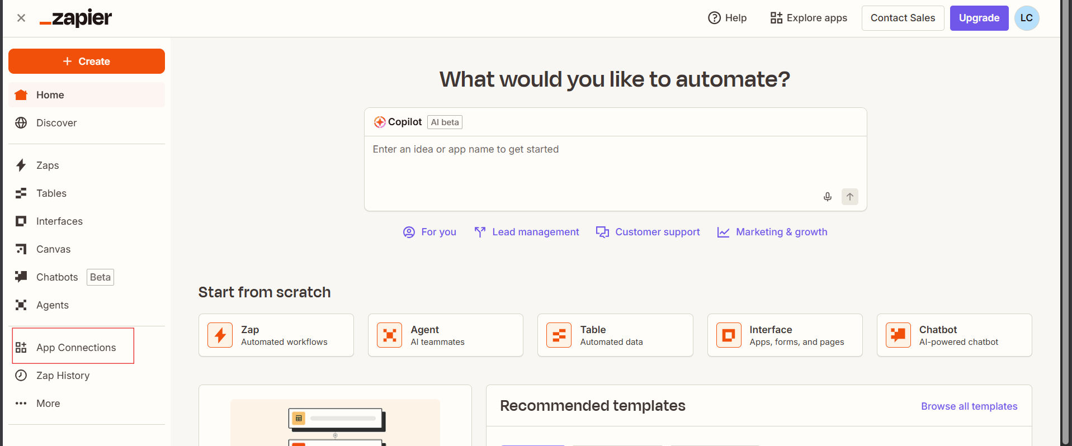Select the For you category
The height and width of the screenshot is (446, 1072).
click(x=429, y=232)
